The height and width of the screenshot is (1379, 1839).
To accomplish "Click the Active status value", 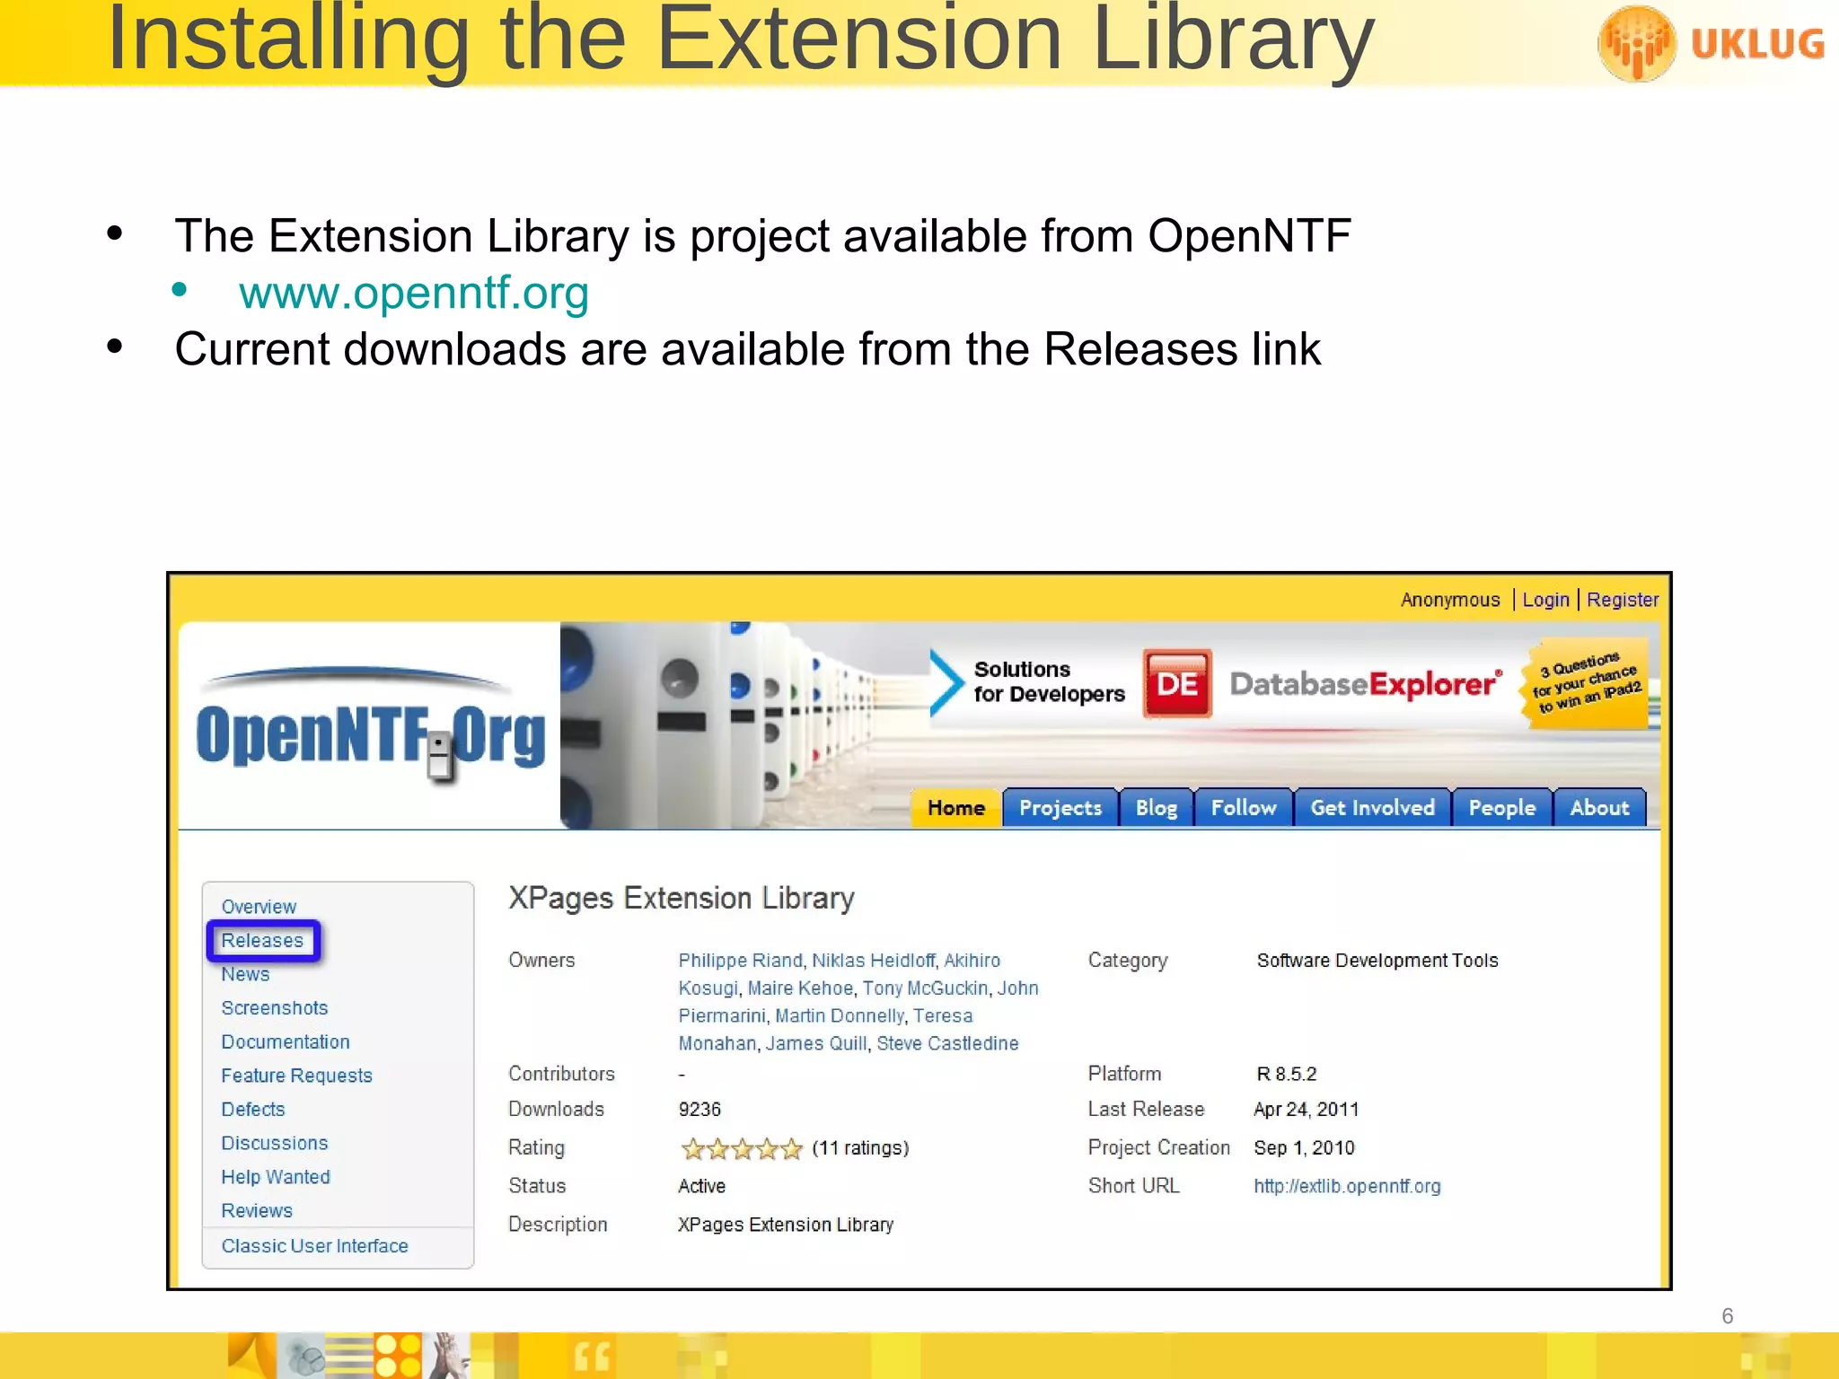I will pyautogui.click(x=701, y=1187).
